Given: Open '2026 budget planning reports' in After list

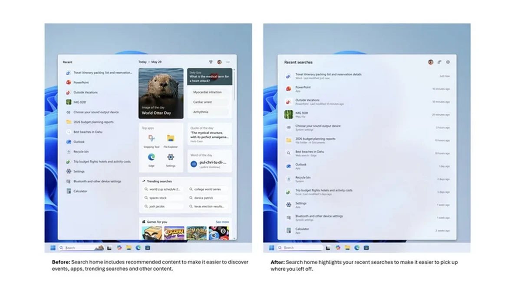Looking at the screenshot, I should 367,140.
